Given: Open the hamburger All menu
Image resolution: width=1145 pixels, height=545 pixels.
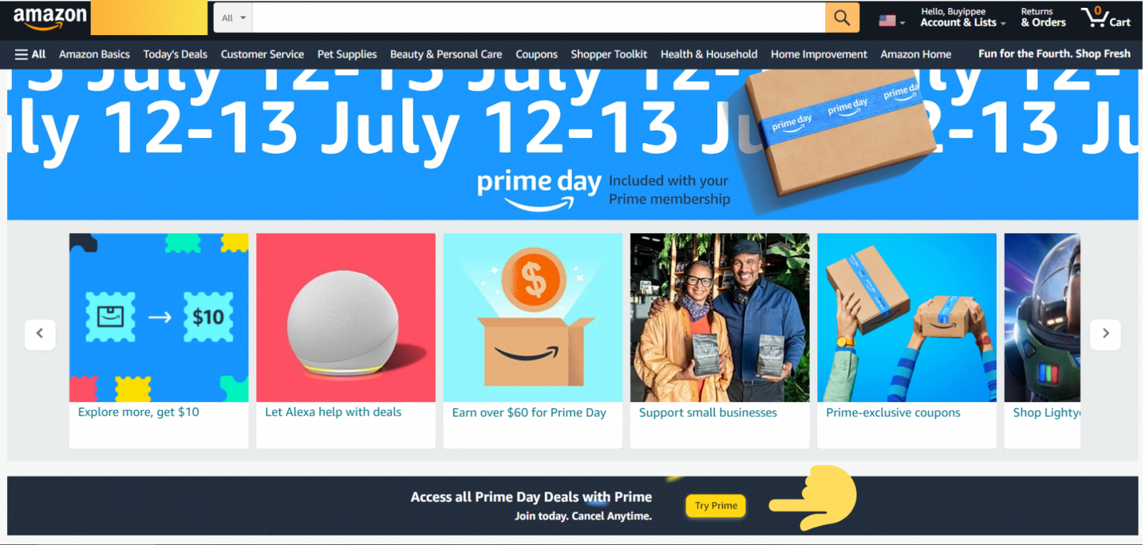Looking at the screenshot, I should [x=30, y=54].
